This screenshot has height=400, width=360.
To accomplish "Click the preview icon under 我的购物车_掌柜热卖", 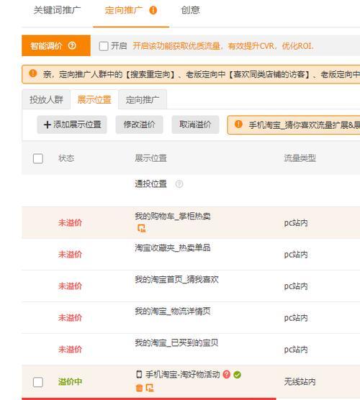I will coord(141,228).
